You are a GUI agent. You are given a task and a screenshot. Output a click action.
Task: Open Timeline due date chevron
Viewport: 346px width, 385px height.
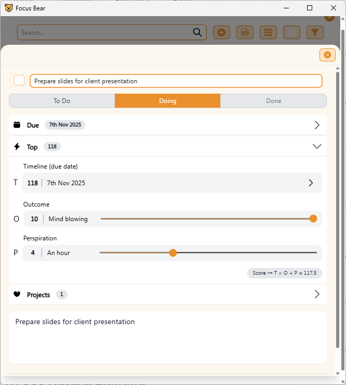pos(311,183)
